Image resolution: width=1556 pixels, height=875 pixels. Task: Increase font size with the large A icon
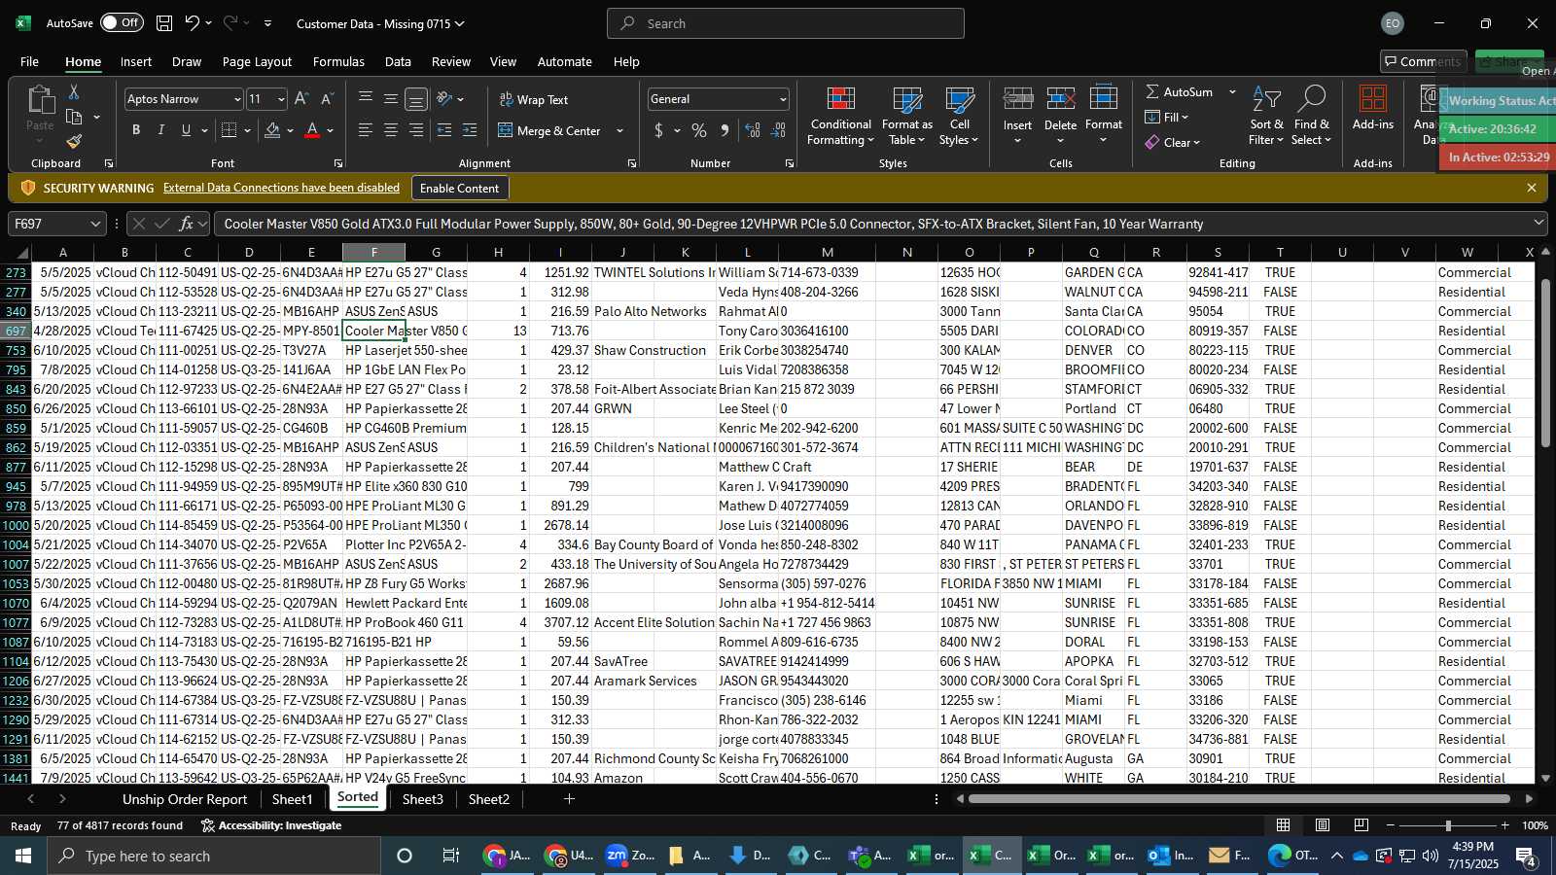point(301,99)
